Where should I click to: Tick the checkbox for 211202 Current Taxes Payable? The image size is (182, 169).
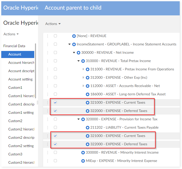point(55,127)
